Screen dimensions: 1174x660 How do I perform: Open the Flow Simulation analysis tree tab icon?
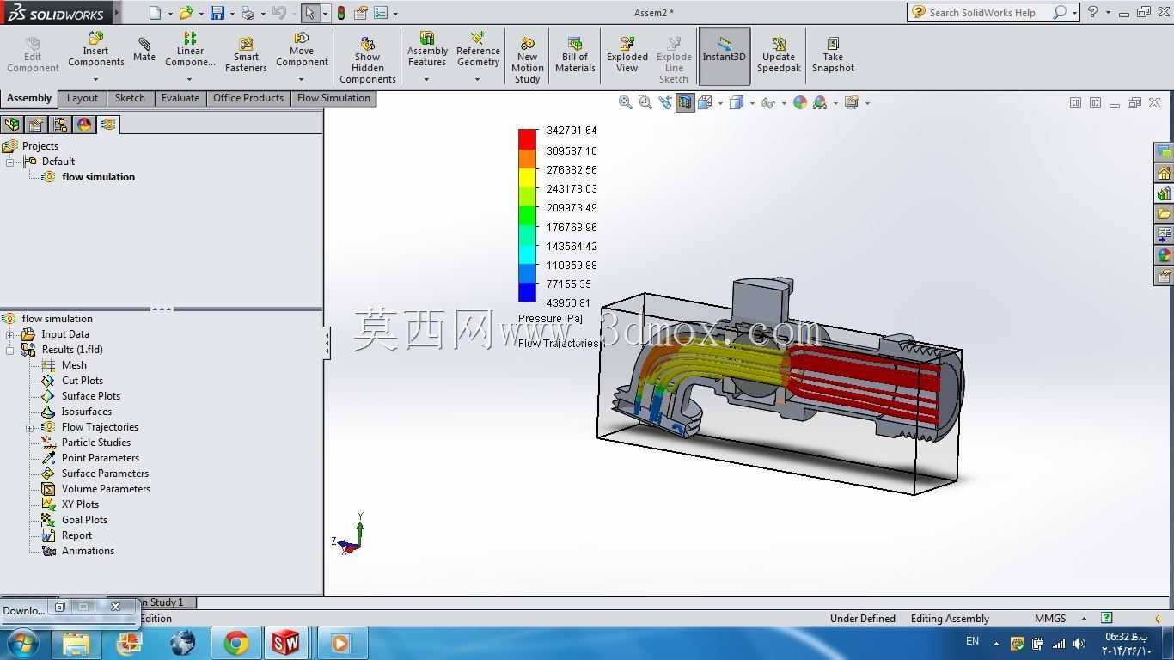click(108, 125)
